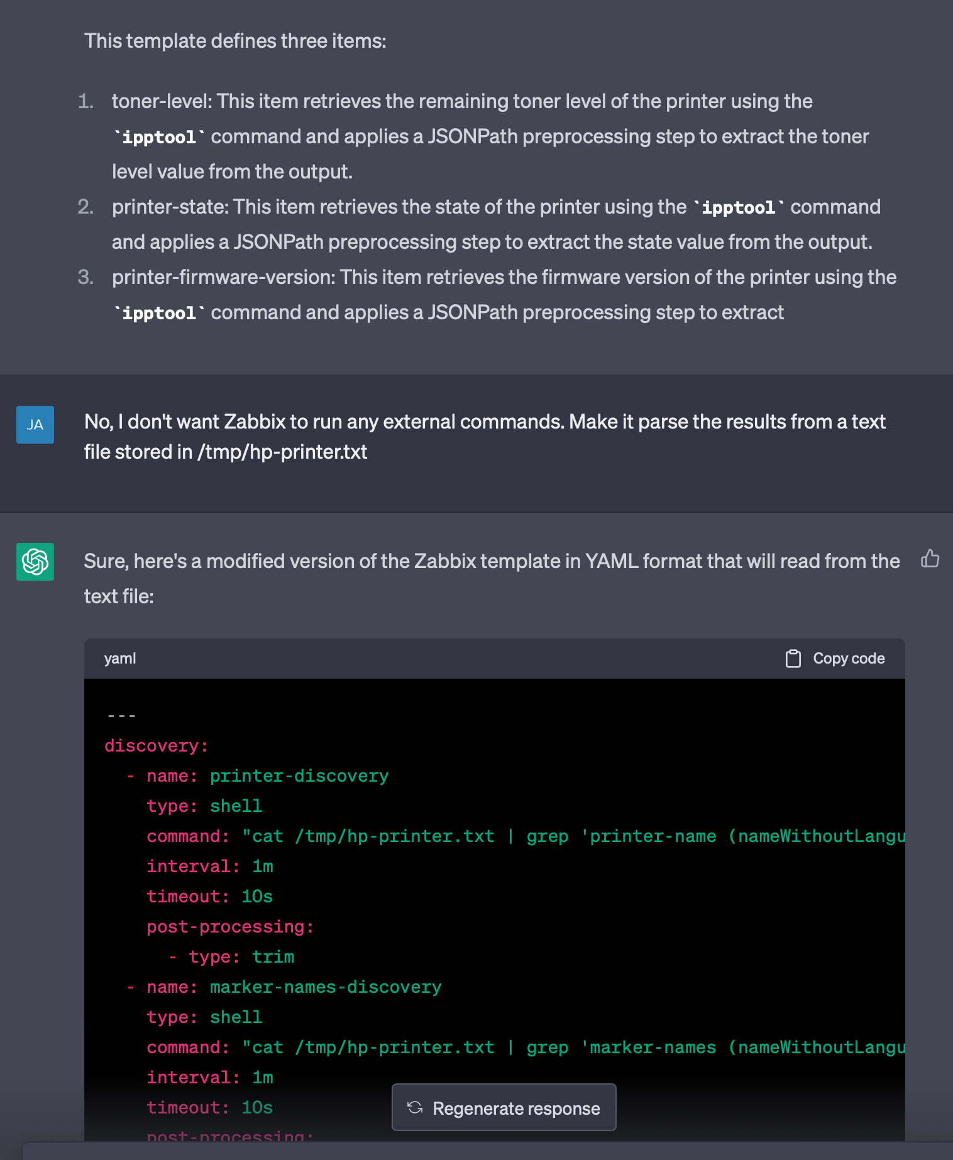Click the clipboard icon beside Copy code
The height and width of the screenshot is (1160, 953).
(x=793, y=658)
